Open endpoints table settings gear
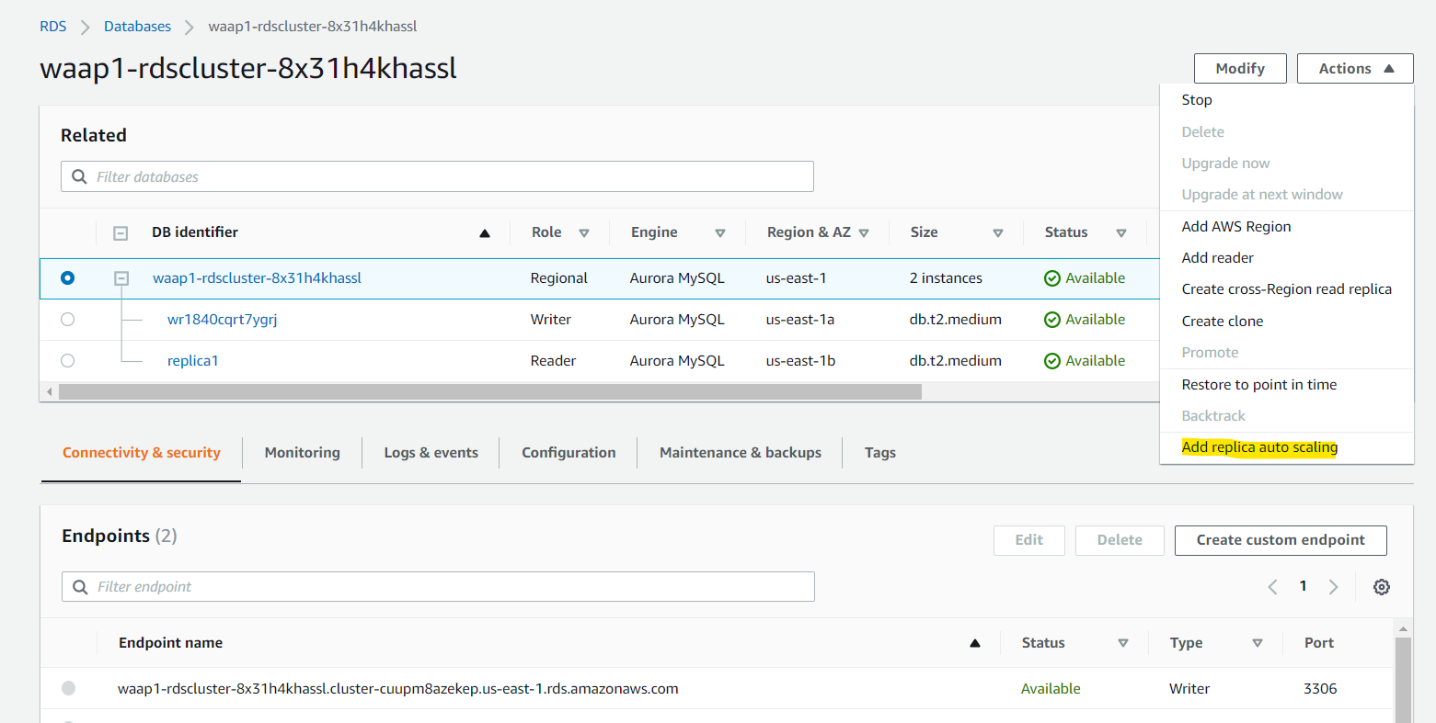Screen dimensions: 1436x723 [x=1381, y=587]
